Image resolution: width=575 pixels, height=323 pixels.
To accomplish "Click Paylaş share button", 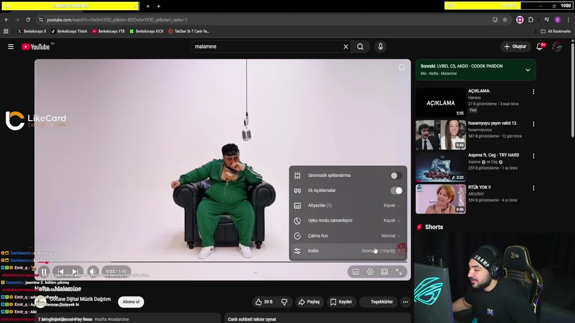I will pos(309,302).
